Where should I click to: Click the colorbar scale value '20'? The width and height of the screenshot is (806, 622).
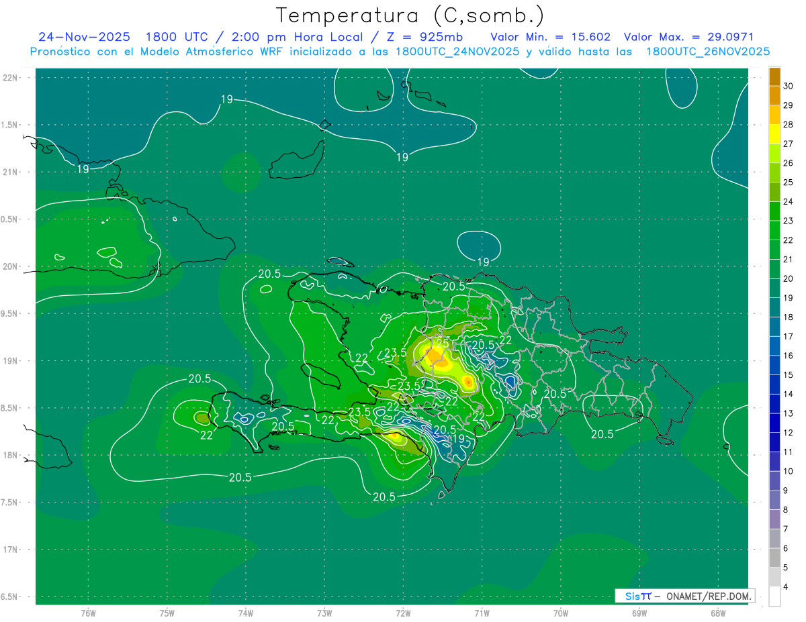[788, 278]
